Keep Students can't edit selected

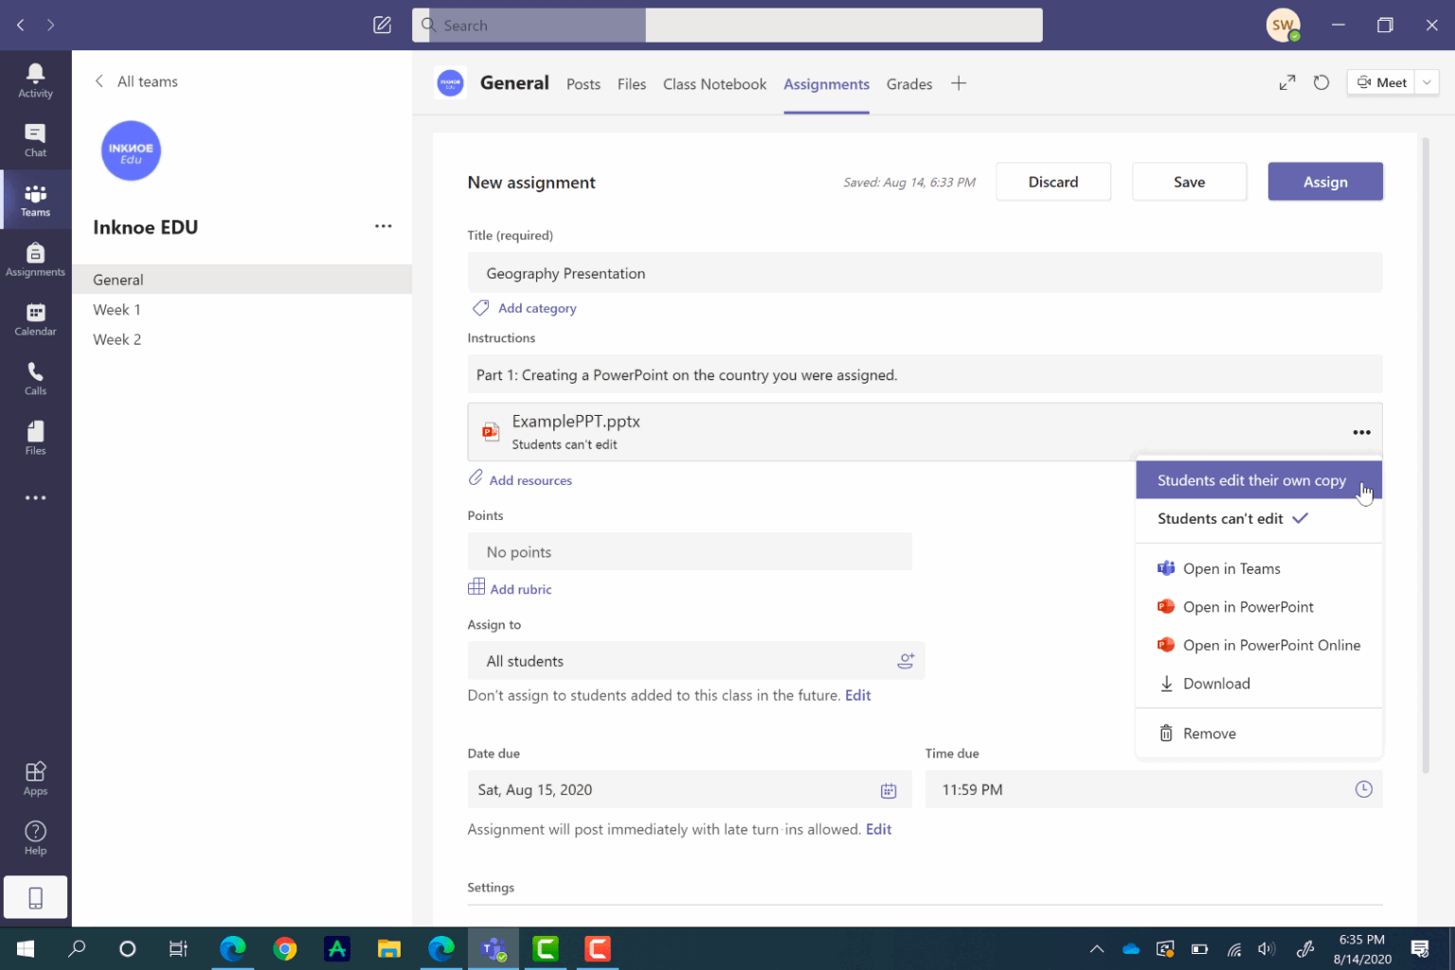coord(1220,518)
